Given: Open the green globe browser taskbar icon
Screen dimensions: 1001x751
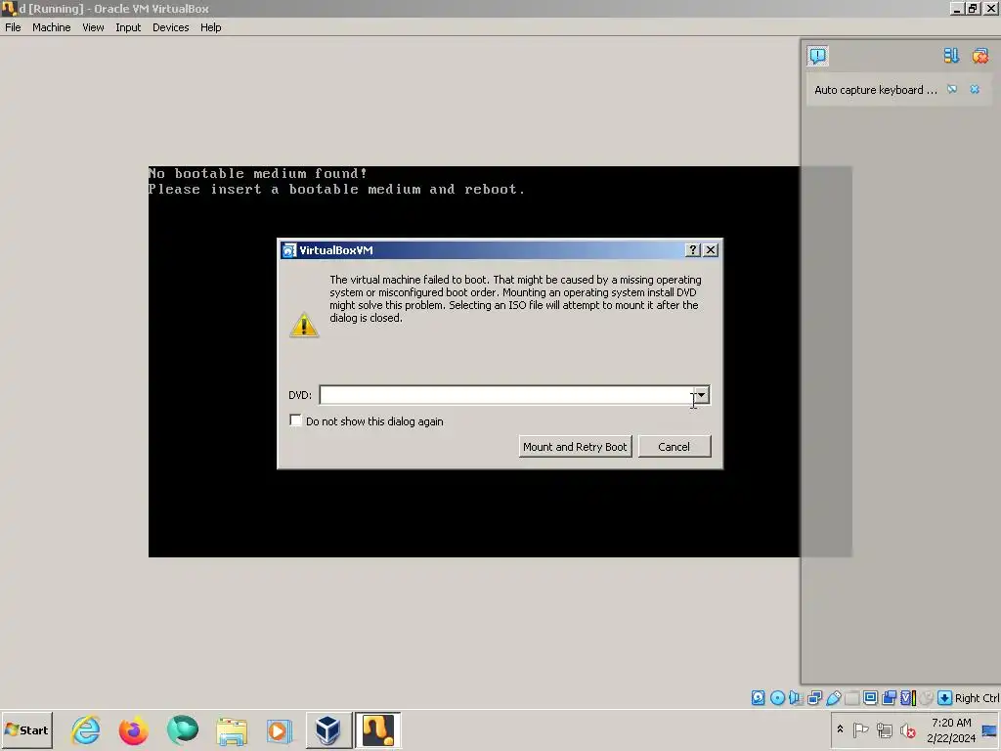Looking at the screenshot, I should coord(183,730).
